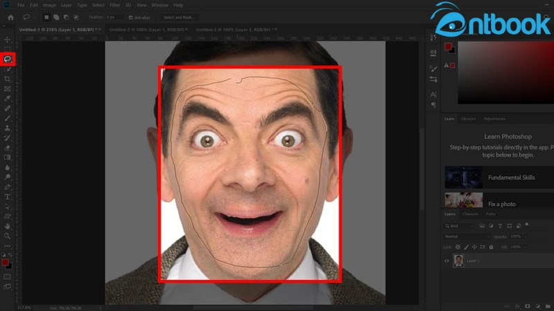The image size is (554, 311).
Task: Choose Intersect with Selection mode
Action: point(76,17)
